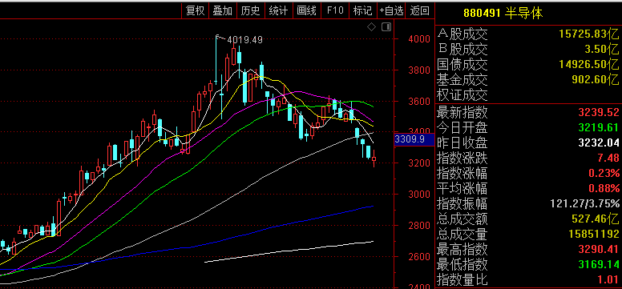
Task: Click the 3169.14 low value
Action: click(599, 264)
